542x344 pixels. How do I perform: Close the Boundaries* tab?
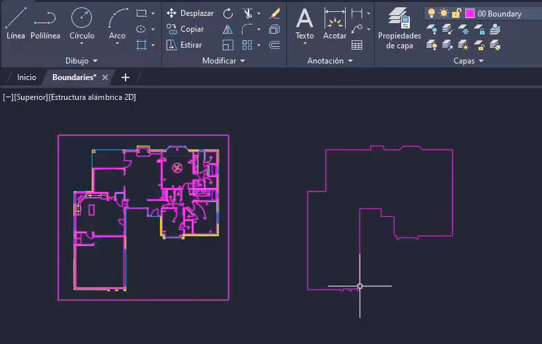[105, 77]
